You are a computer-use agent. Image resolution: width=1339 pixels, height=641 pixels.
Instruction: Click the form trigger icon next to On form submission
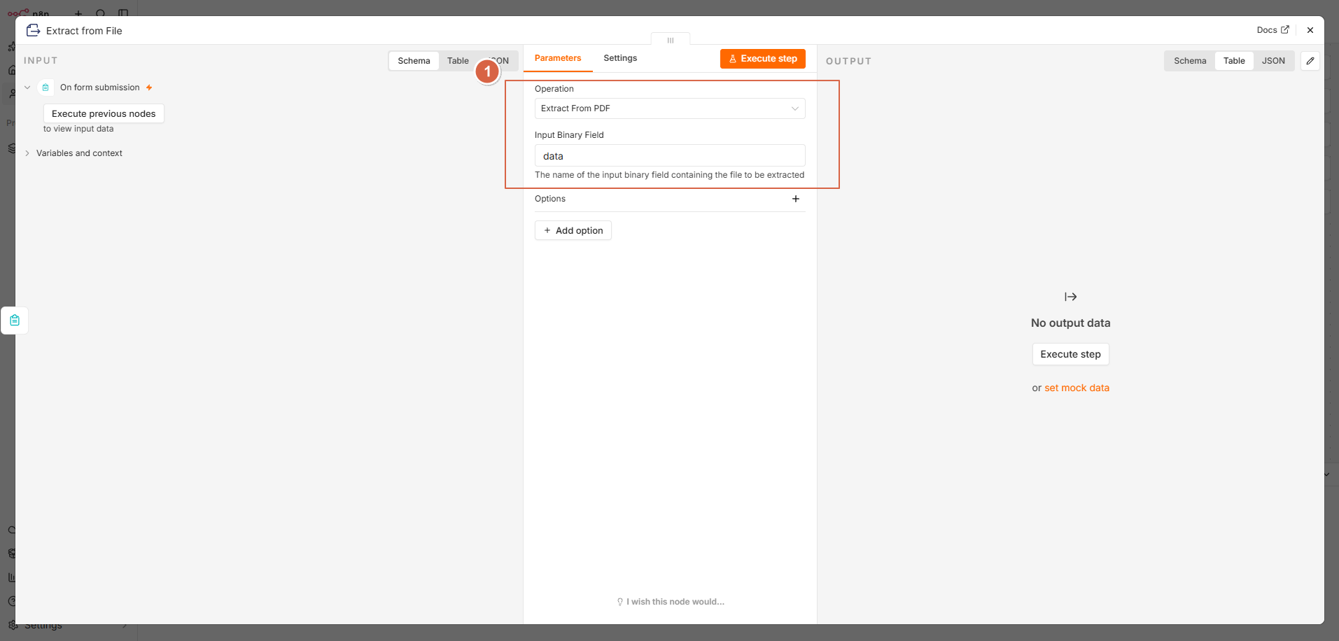(x=45, y=87)
